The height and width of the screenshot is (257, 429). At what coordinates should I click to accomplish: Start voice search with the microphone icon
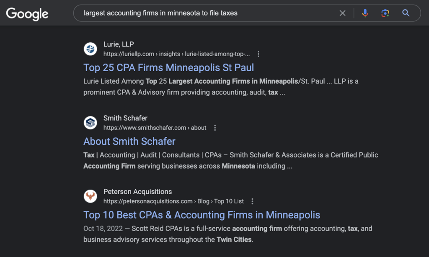click(365, 13)
